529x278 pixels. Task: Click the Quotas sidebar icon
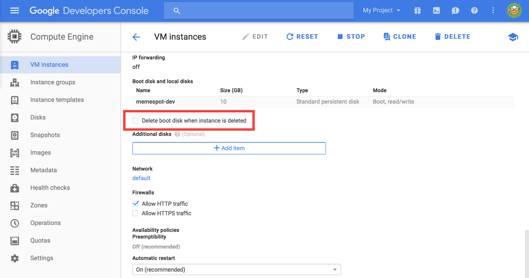[15, 241]
